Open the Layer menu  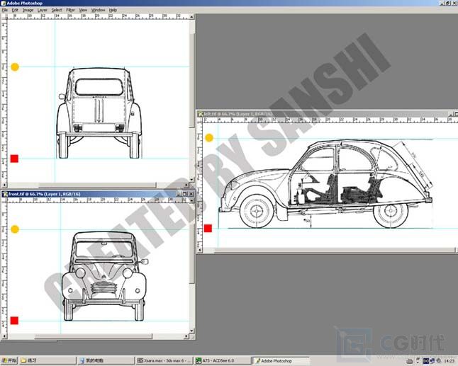[x=43, y=10]
